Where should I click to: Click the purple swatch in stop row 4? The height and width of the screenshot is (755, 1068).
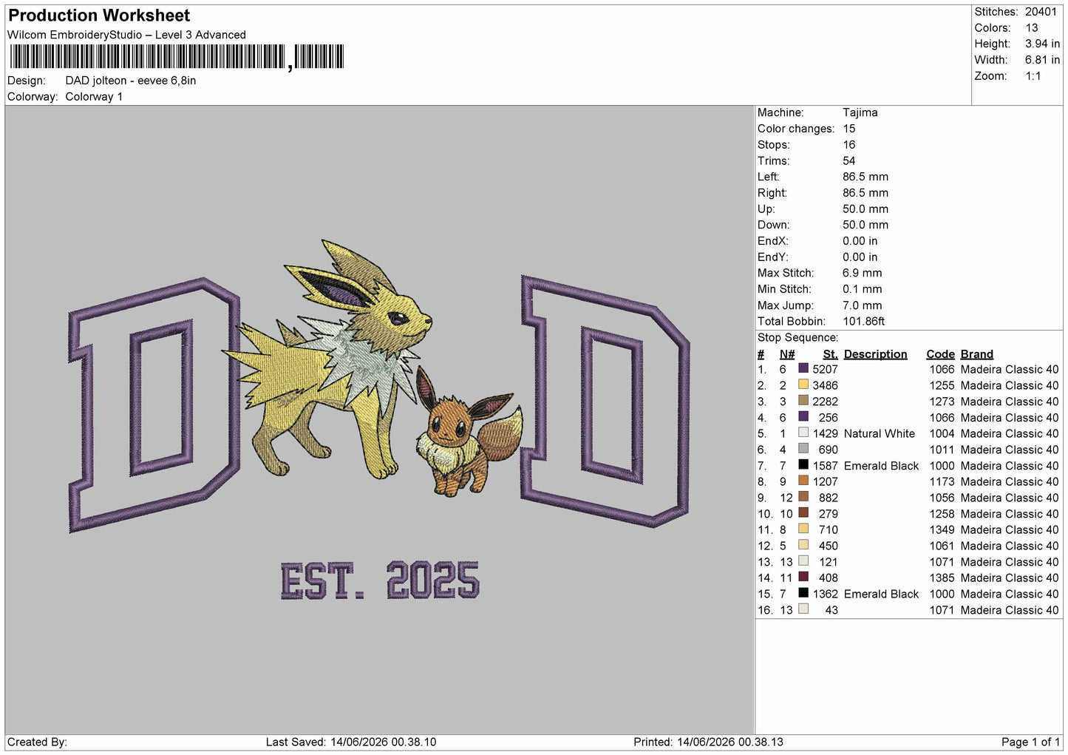pos(803,416)
